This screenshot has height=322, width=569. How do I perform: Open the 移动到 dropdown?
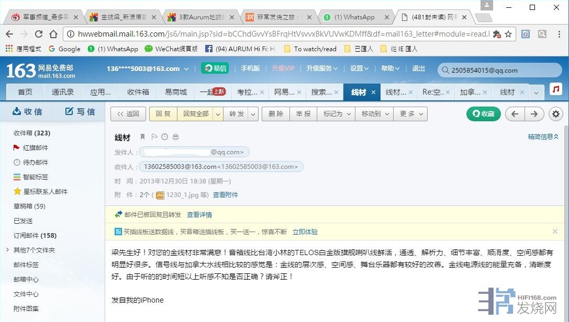click(x=374, y=114)
